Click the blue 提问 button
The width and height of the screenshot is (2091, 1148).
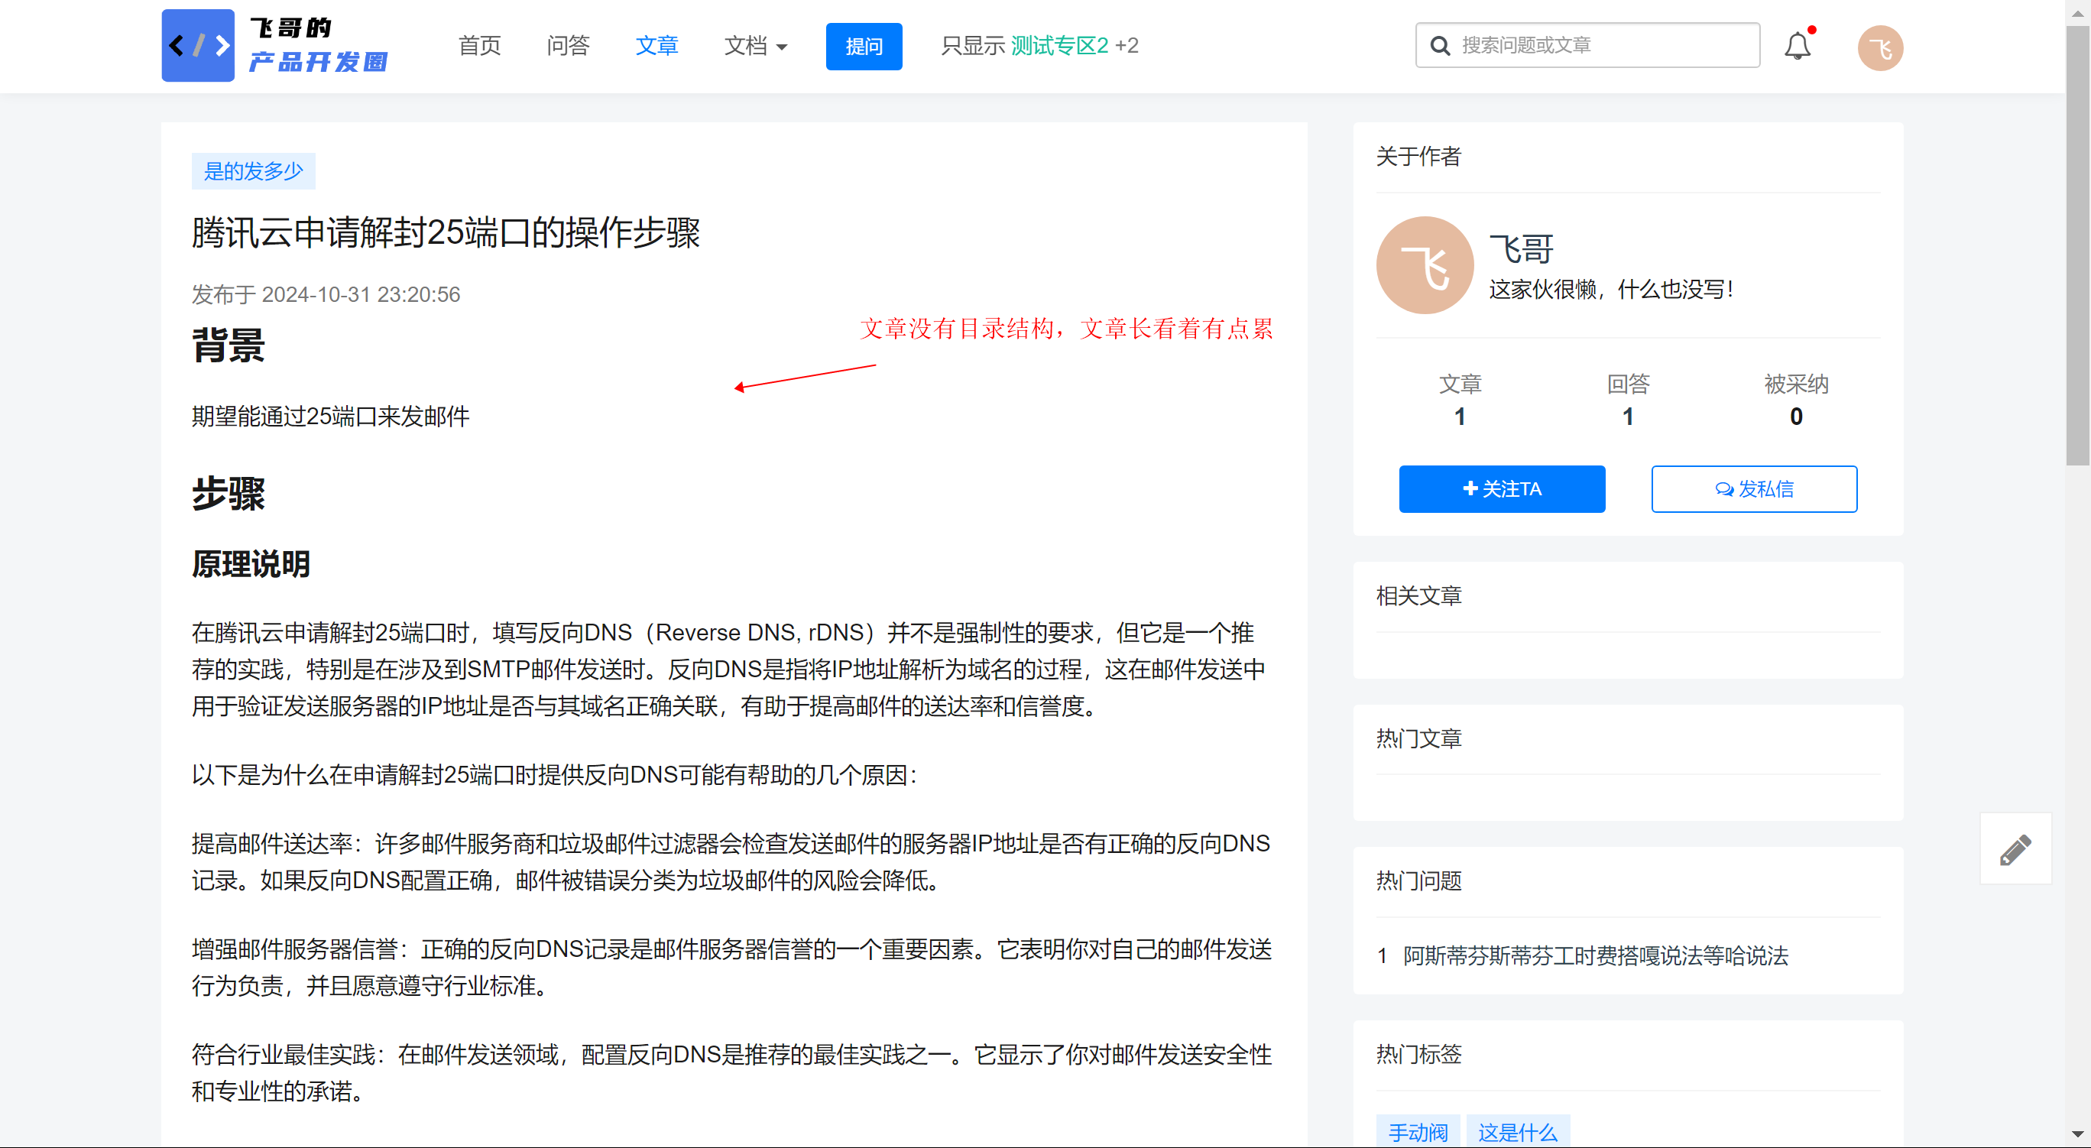[x=864, y=47]
